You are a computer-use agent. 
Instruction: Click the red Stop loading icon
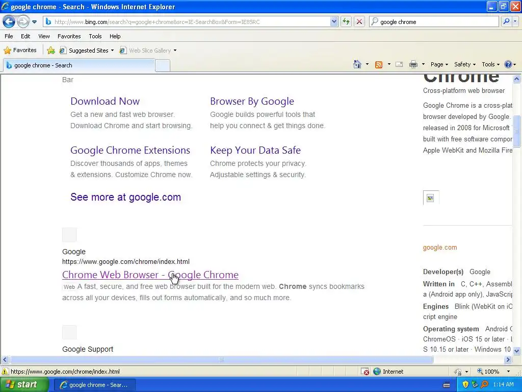tap(359, 22)
